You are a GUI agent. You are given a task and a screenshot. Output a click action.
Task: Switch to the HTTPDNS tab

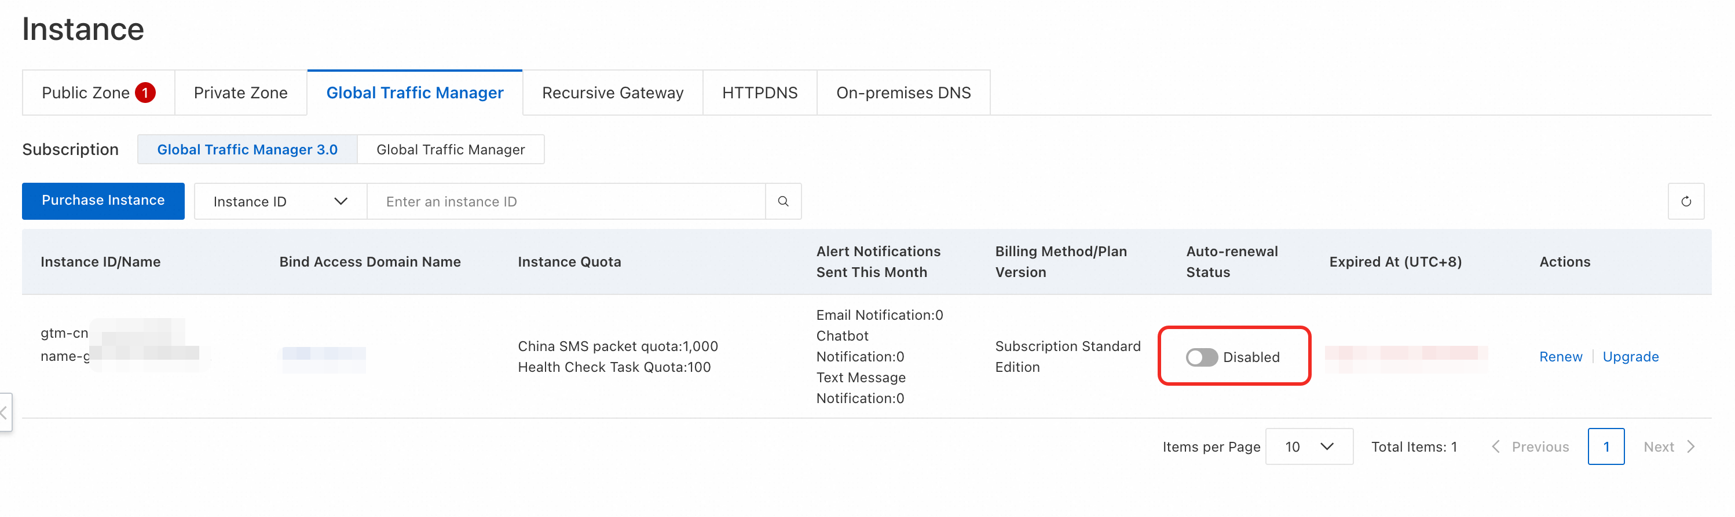pos(759,93)
